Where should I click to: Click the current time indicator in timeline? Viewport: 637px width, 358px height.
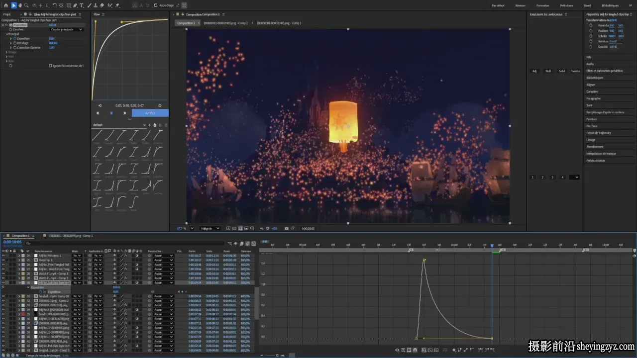click(x=492, y=245)
